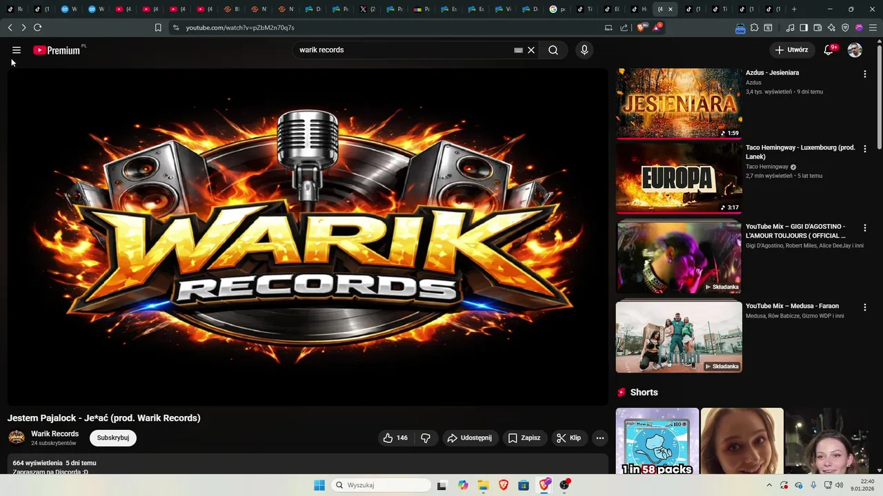Screen dimensions: 883x496
Task: Open the Warik Records channel avatar
Action: [17, 437]
